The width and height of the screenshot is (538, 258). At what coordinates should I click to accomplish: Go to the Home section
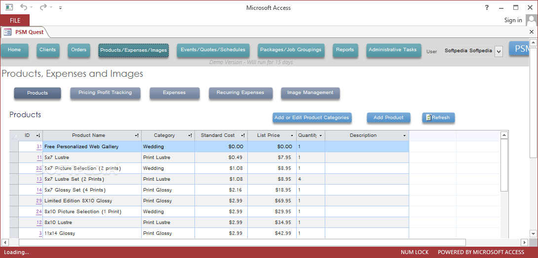(14, 50)
